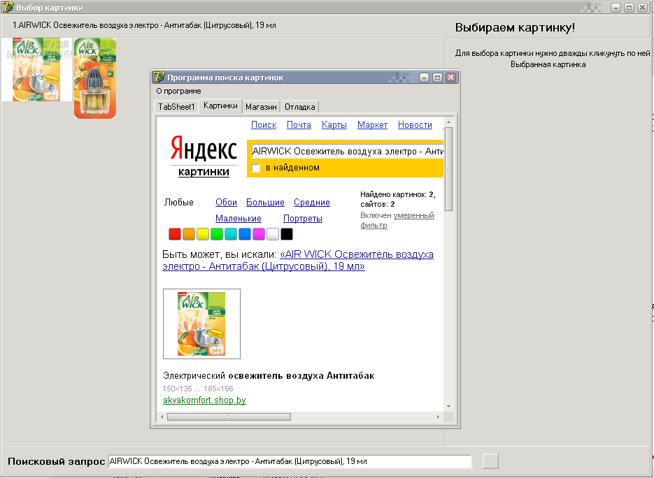The height and width of the screenshot is (478, 654).
Task: Pick the cyan color filter swatch
Action: [231, 234]
